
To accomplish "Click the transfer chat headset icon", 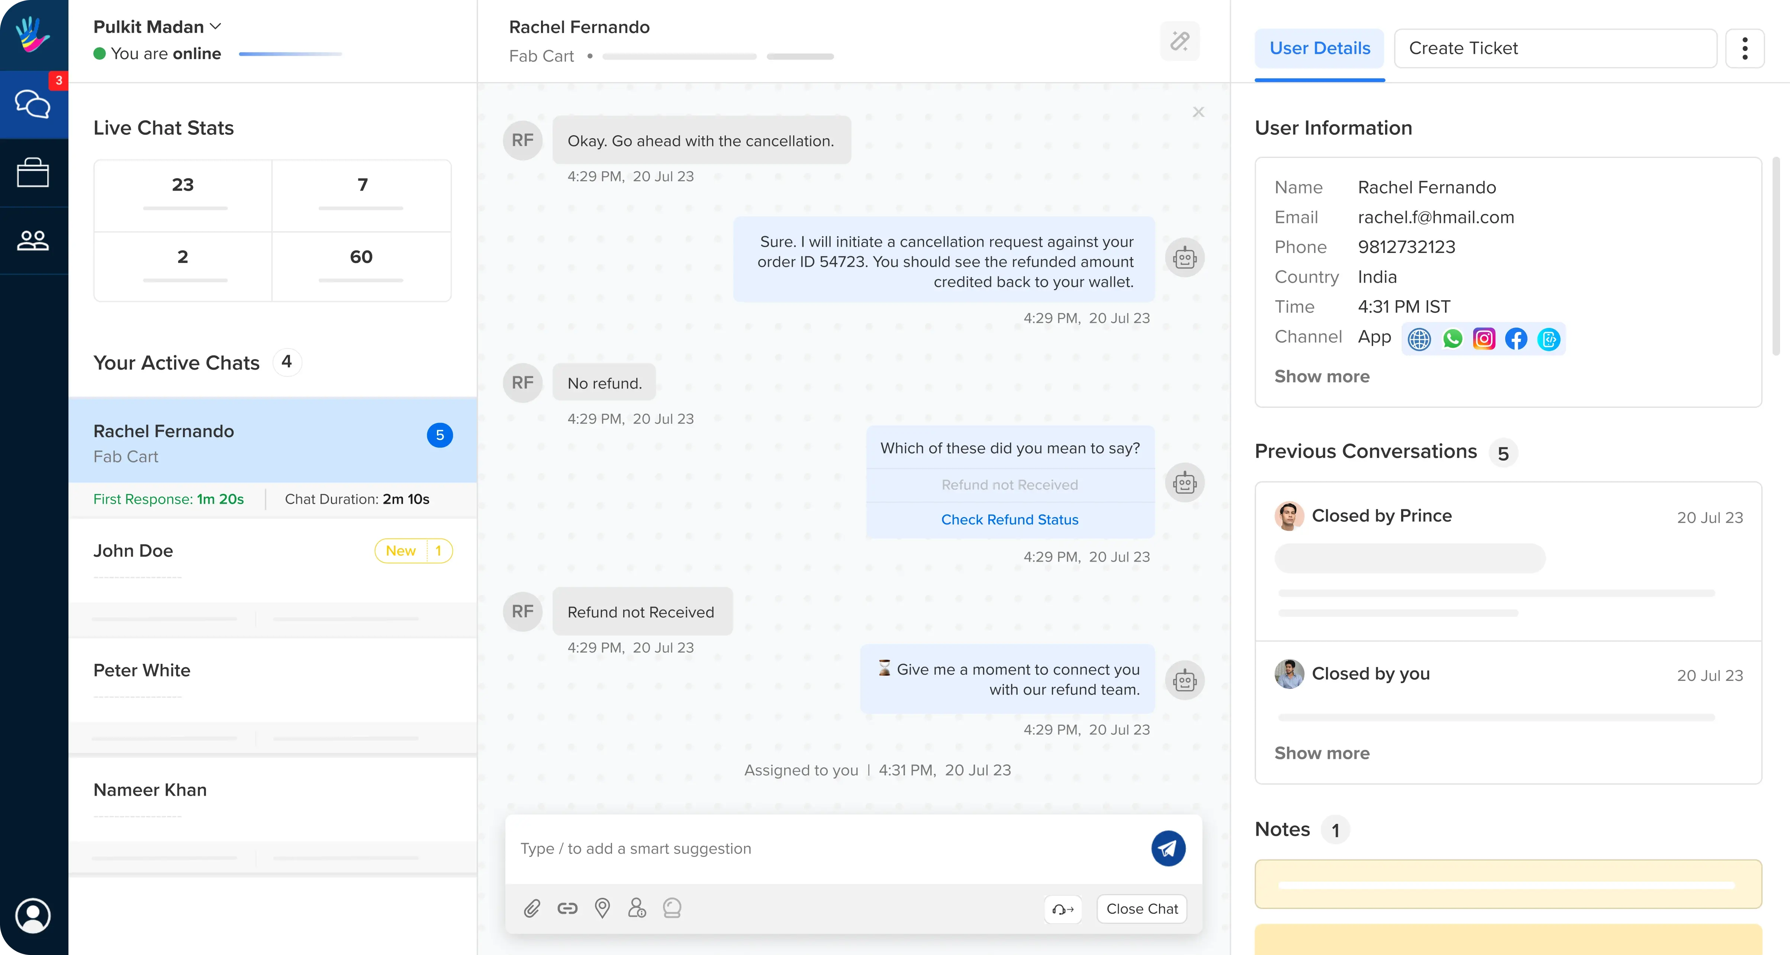I will [1062, 909].
